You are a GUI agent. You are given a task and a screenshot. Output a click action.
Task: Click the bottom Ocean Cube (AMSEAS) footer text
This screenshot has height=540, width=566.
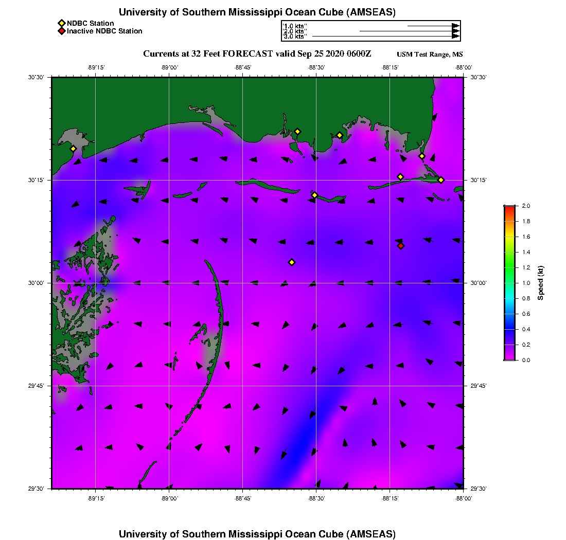(257, 534)
